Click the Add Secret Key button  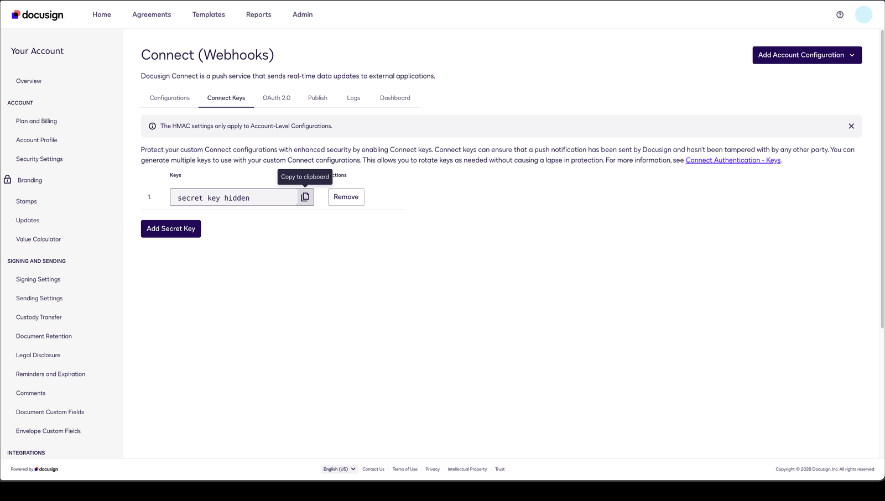[171, 229]
